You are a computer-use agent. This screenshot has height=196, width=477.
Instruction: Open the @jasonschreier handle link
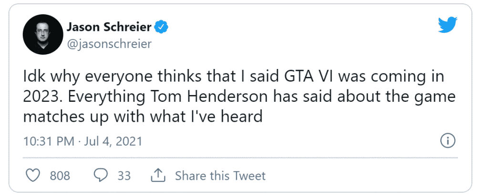(109, 44)
